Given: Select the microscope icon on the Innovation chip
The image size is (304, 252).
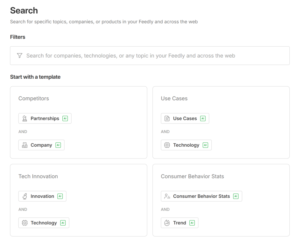Looking at the screenshot, I should [x=25, y=196].
